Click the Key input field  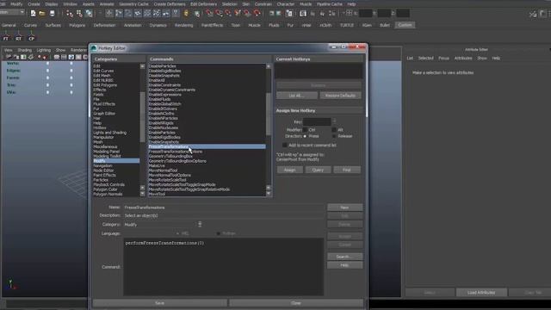(317, 121)
